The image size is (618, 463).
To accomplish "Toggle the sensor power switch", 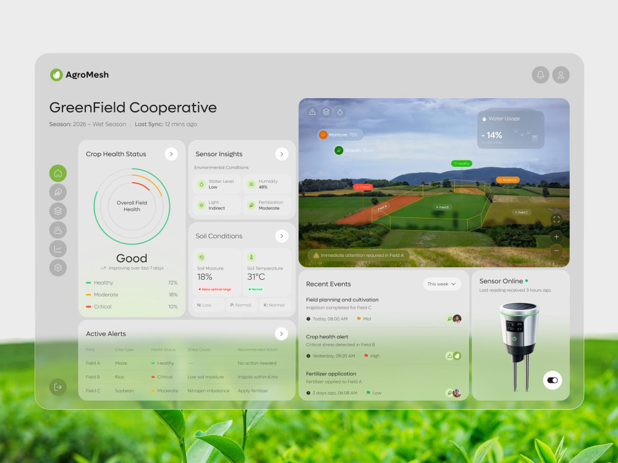I will pyautogui.click(x=552, y=380).
